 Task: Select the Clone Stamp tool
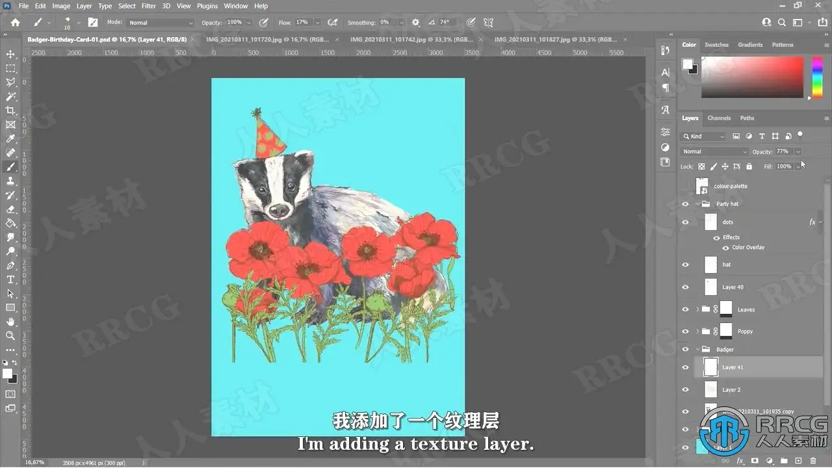point(10,181)
